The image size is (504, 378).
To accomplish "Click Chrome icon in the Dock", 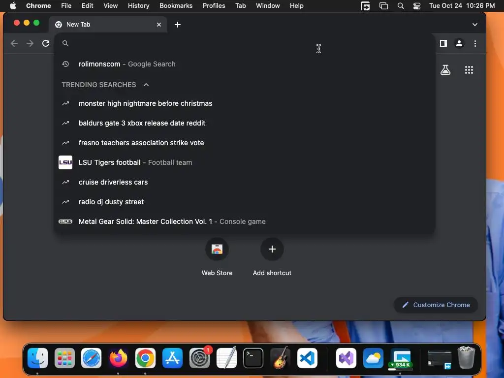I will click(145, 358).
